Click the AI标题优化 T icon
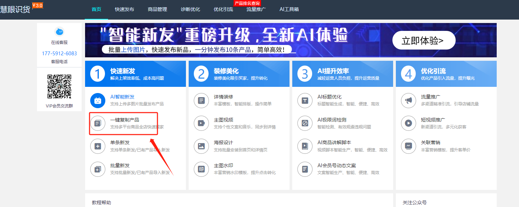 click(x=305, y=101)
